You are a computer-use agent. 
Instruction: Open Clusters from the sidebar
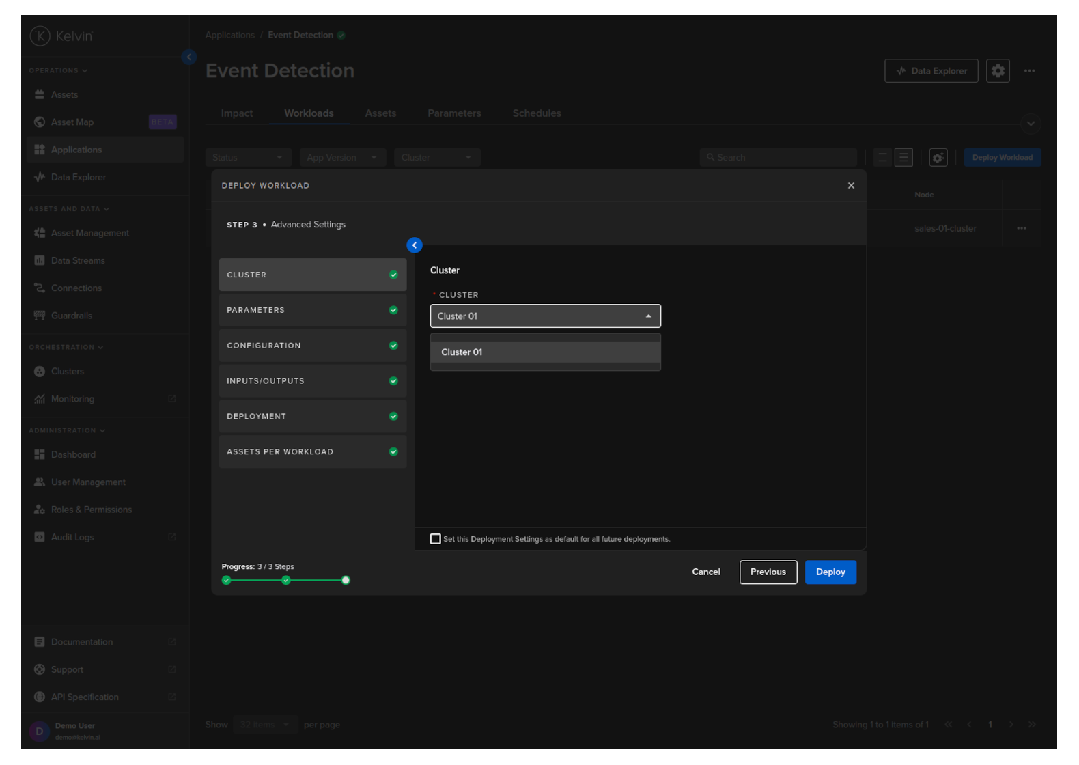click(68, 372)
